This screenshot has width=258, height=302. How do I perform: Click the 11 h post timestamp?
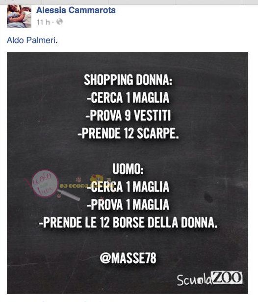[43, 22]
